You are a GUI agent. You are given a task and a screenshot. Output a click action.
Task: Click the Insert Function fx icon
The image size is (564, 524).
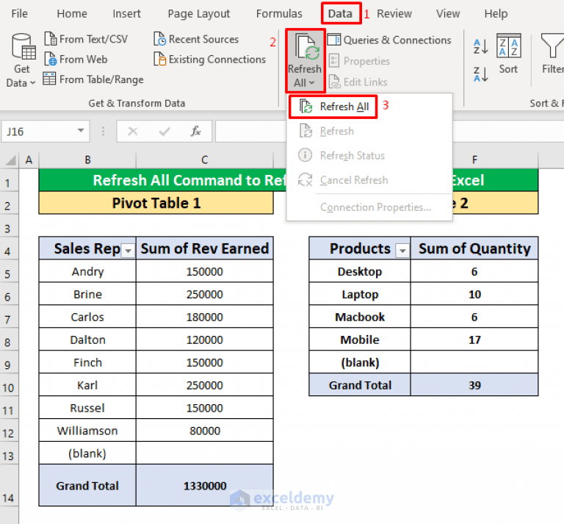coord(195,132)
